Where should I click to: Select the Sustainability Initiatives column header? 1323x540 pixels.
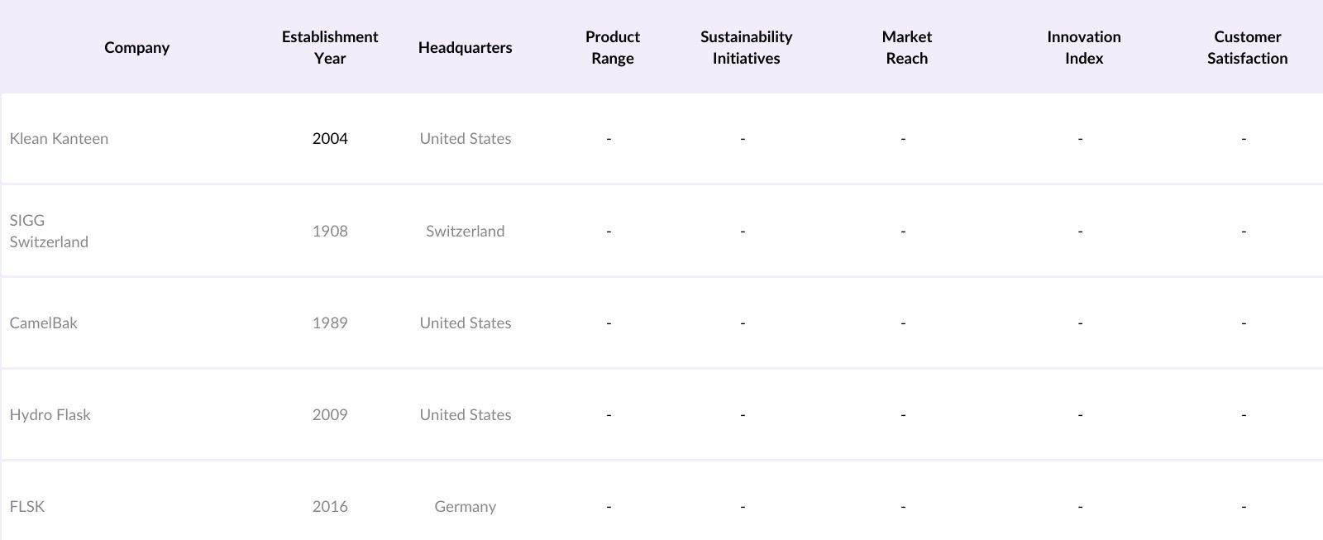(x=746, y=47)
